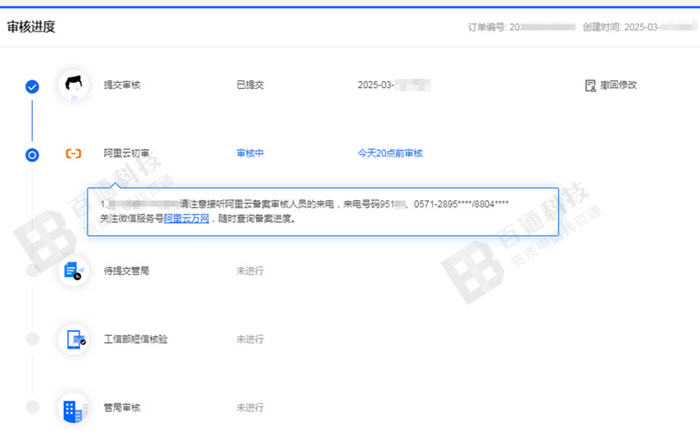The width and height of the screenshot is (700, 445).
Task: Click the 待提交管局 step label
Action: click(127, 271)
